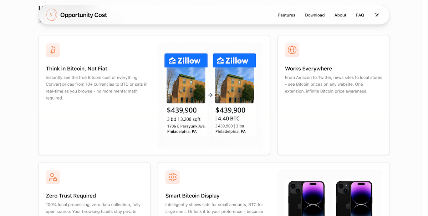The image size is (428, 216).
Task: Click the 'From Amazon to Twitter' description text
Action: click(x=333, y=84)
